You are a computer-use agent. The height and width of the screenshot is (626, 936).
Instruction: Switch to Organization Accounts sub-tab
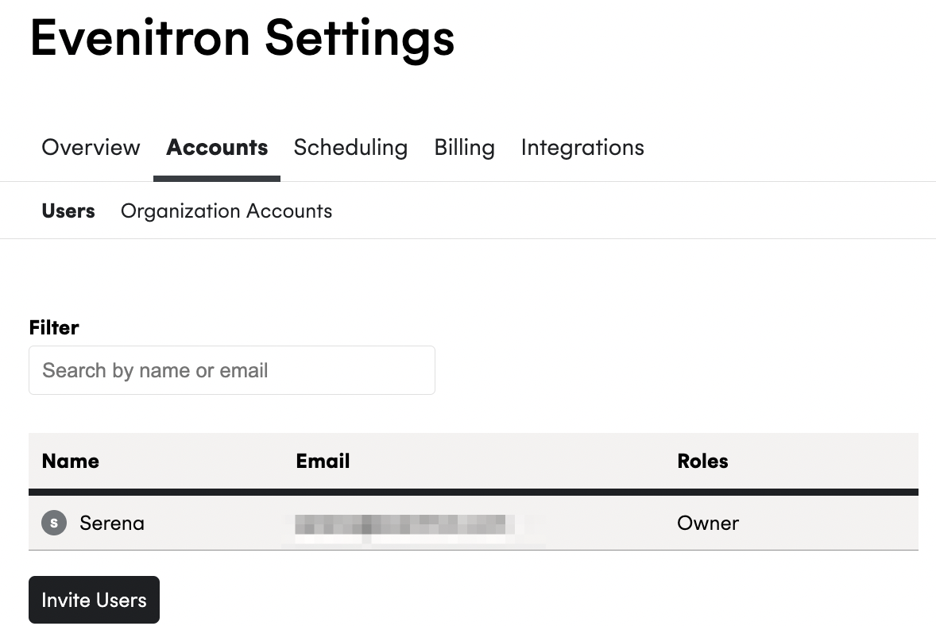coord(226,211)
